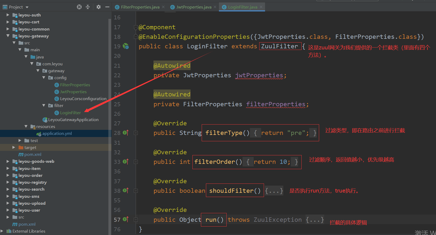436x235 pixels.
Task: Expand the test folder
Action: [x=20, y=140]
